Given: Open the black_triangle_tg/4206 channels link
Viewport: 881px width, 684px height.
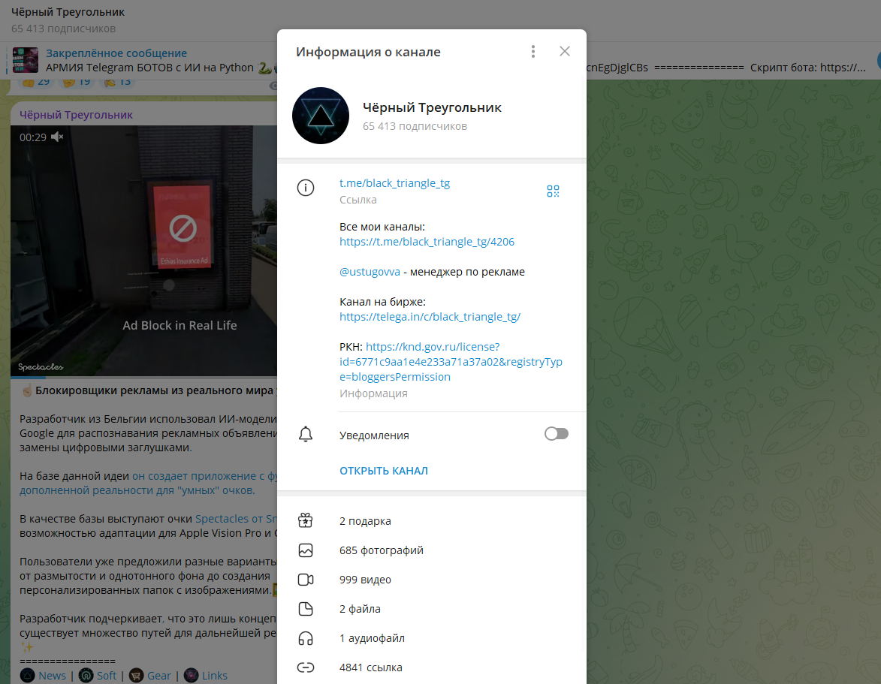Looking at the screenshot, I should click(427, 242).
